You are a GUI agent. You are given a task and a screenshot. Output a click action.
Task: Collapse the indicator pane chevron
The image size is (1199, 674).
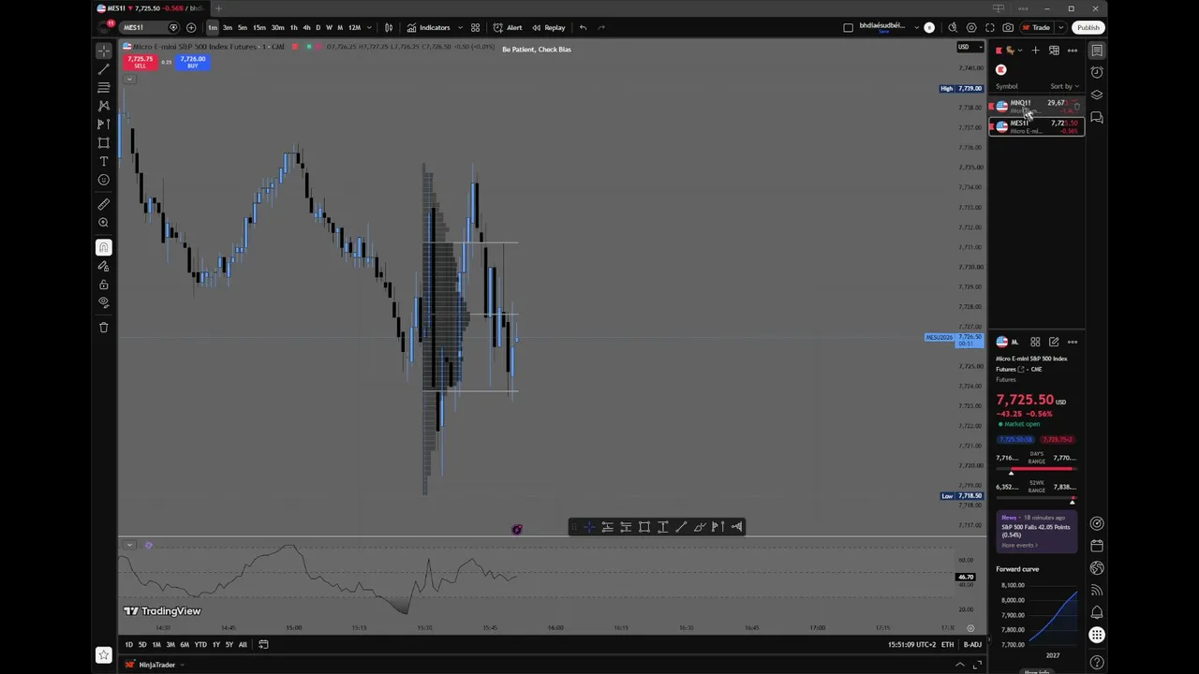[x=129, y=545]
